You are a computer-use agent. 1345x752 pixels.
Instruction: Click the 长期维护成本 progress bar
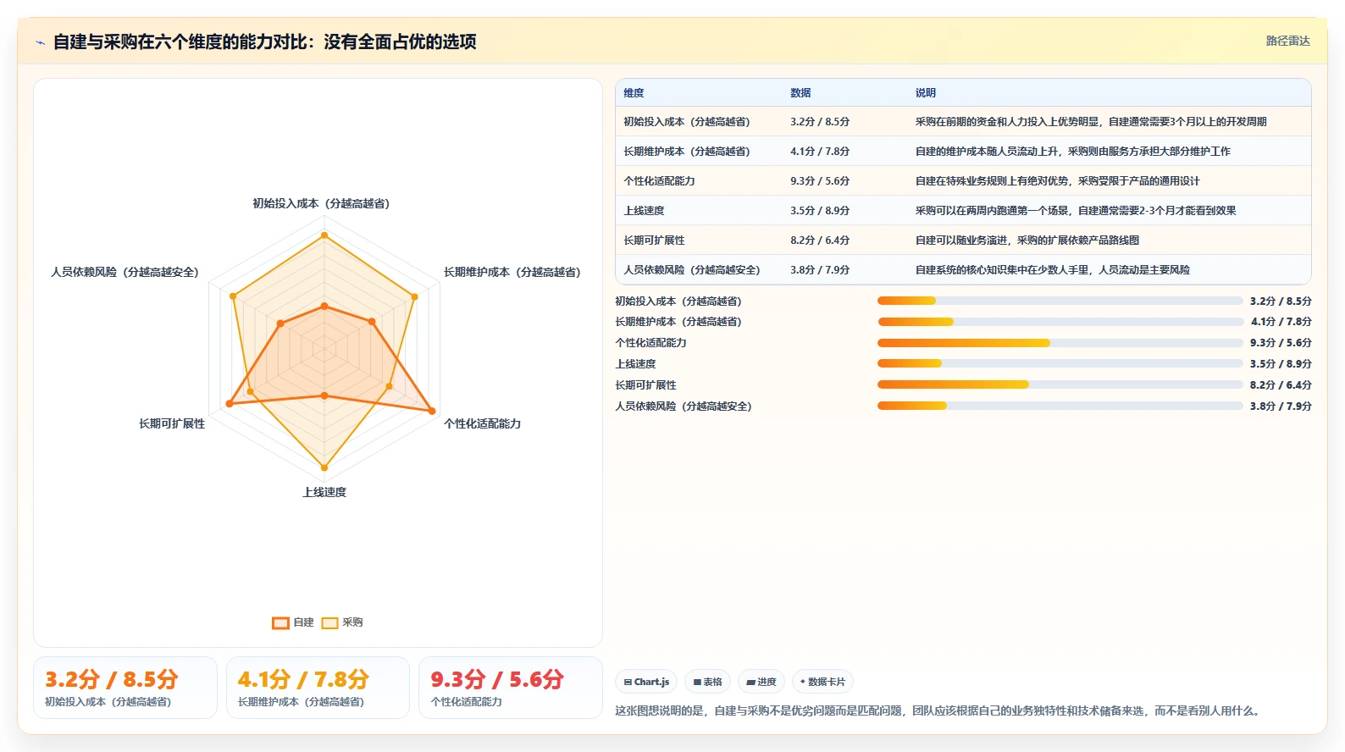1060,322
